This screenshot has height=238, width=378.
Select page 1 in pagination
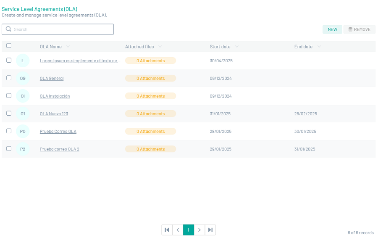tap(189, 230)
